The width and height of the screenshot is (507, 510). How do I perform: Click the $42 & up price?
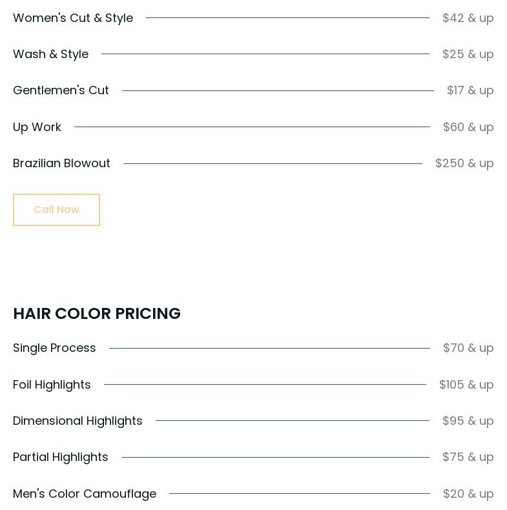pos(468,18)
